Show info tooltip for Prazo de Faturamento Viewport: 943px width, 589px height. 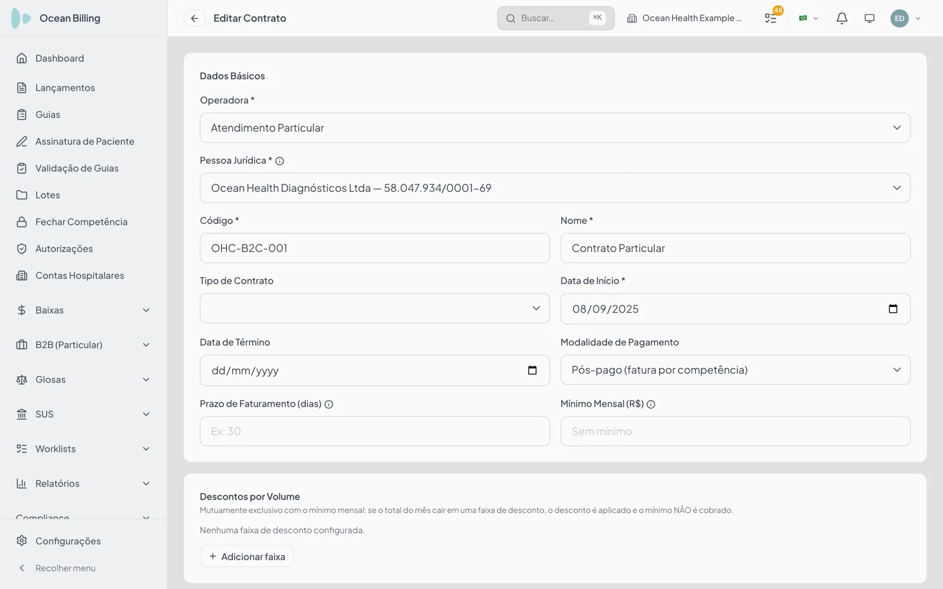coord(329,404)
